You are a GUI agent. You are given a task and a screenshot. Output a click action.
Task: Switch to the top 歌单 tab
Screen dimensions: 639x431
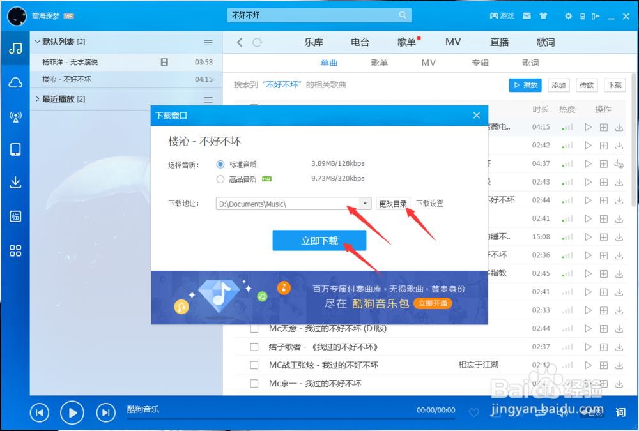point(406,42)
